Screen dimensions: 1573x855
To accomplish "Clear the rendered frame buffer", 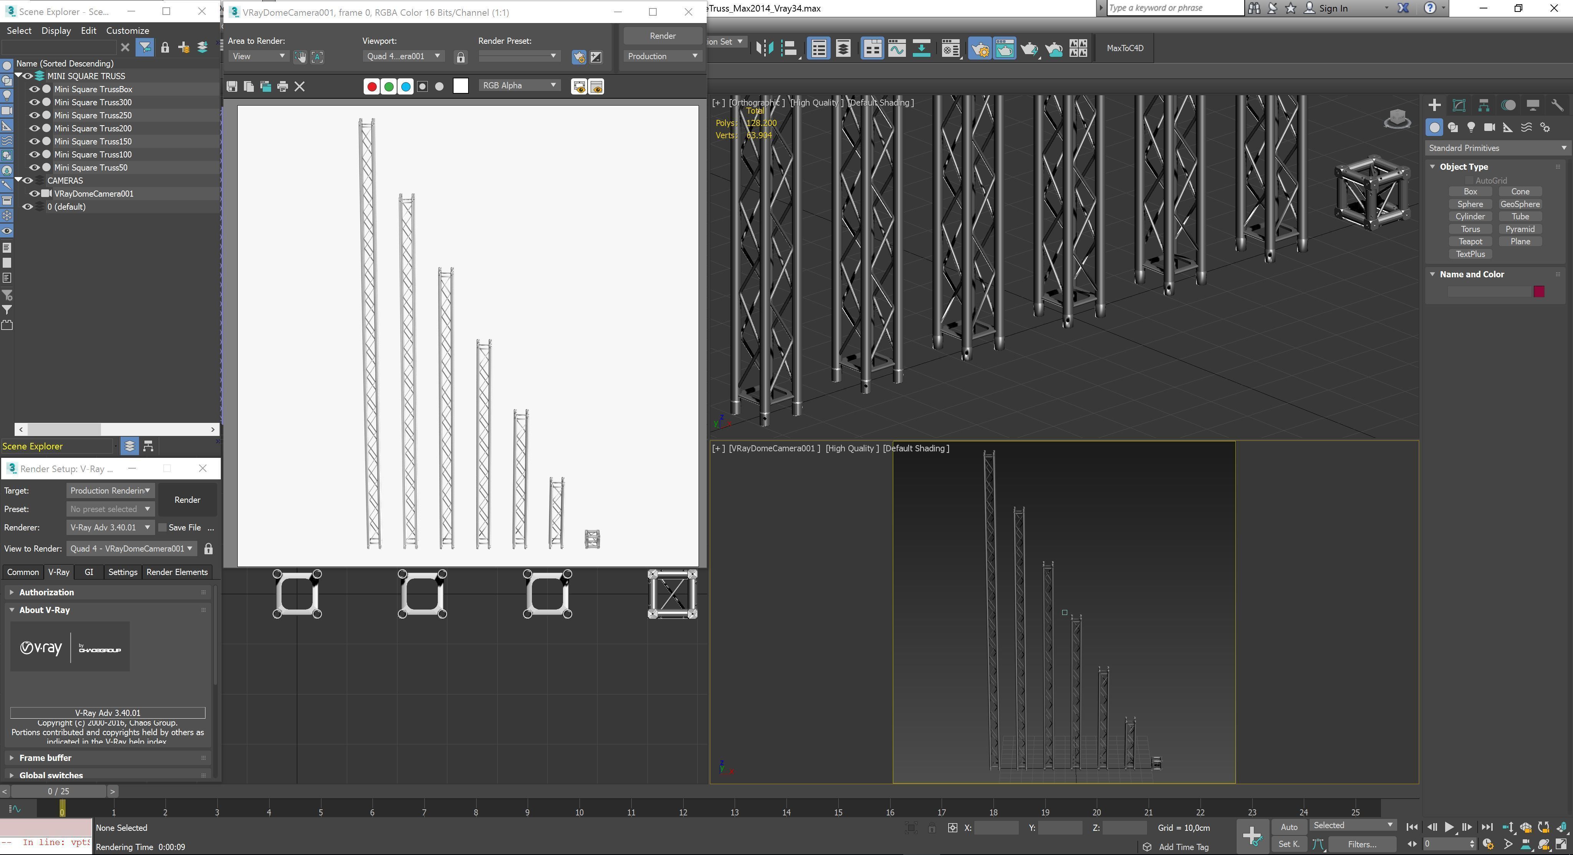I will [x=300, y=86].
